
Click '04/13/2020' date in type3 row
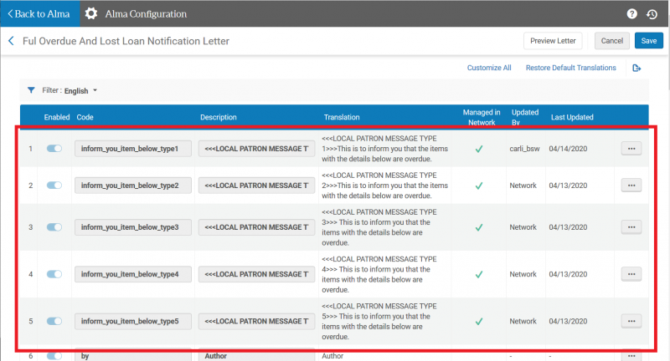[568, 227]
